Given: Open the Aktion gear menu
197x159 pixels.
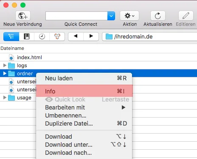Looking at the screenshot, I should 129,16.
